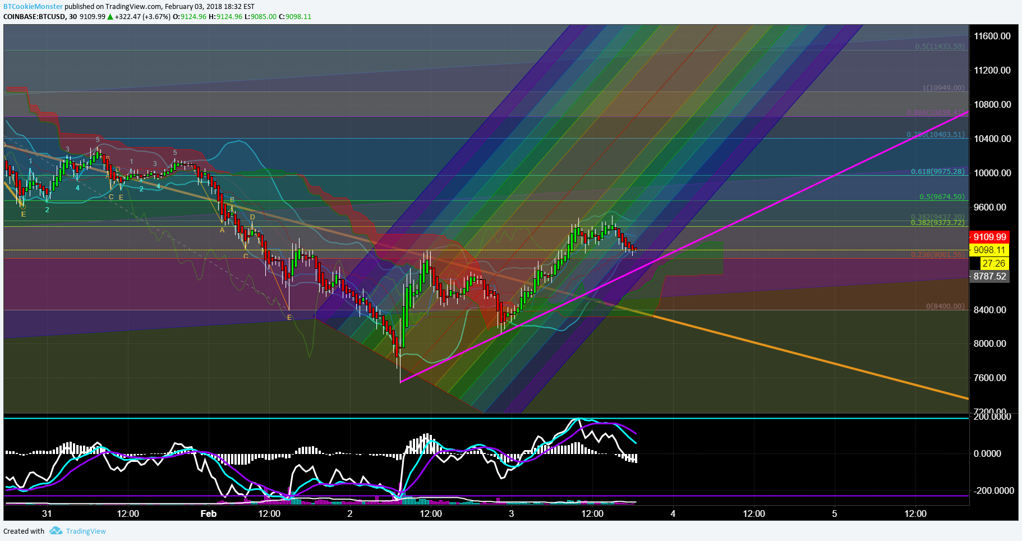Screen dimensions: 1022x541
Task: Click the 5 date on time axis
Action: click(x=835, y=514)
